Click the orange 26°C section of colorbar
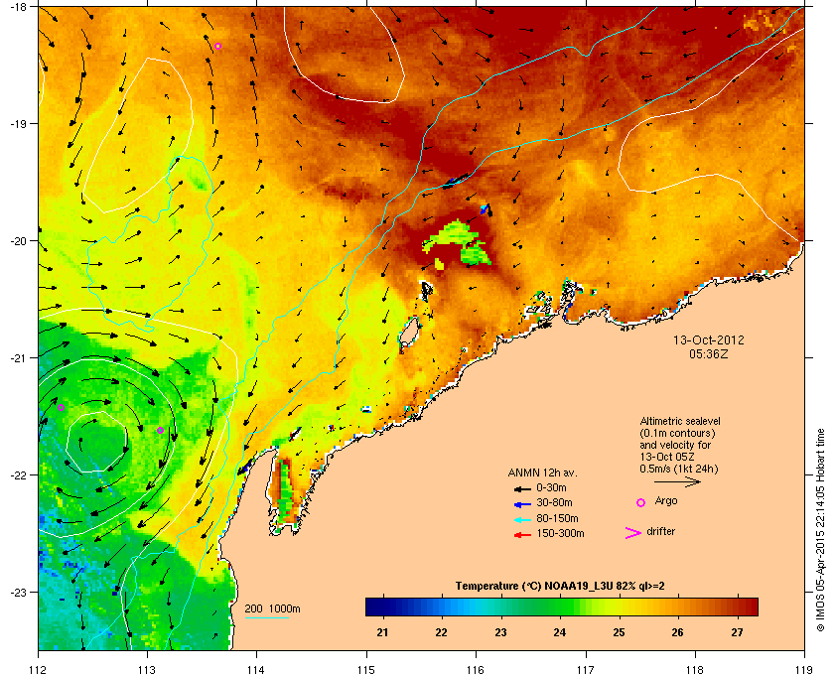The image size is (834, 675). [677, 607]
